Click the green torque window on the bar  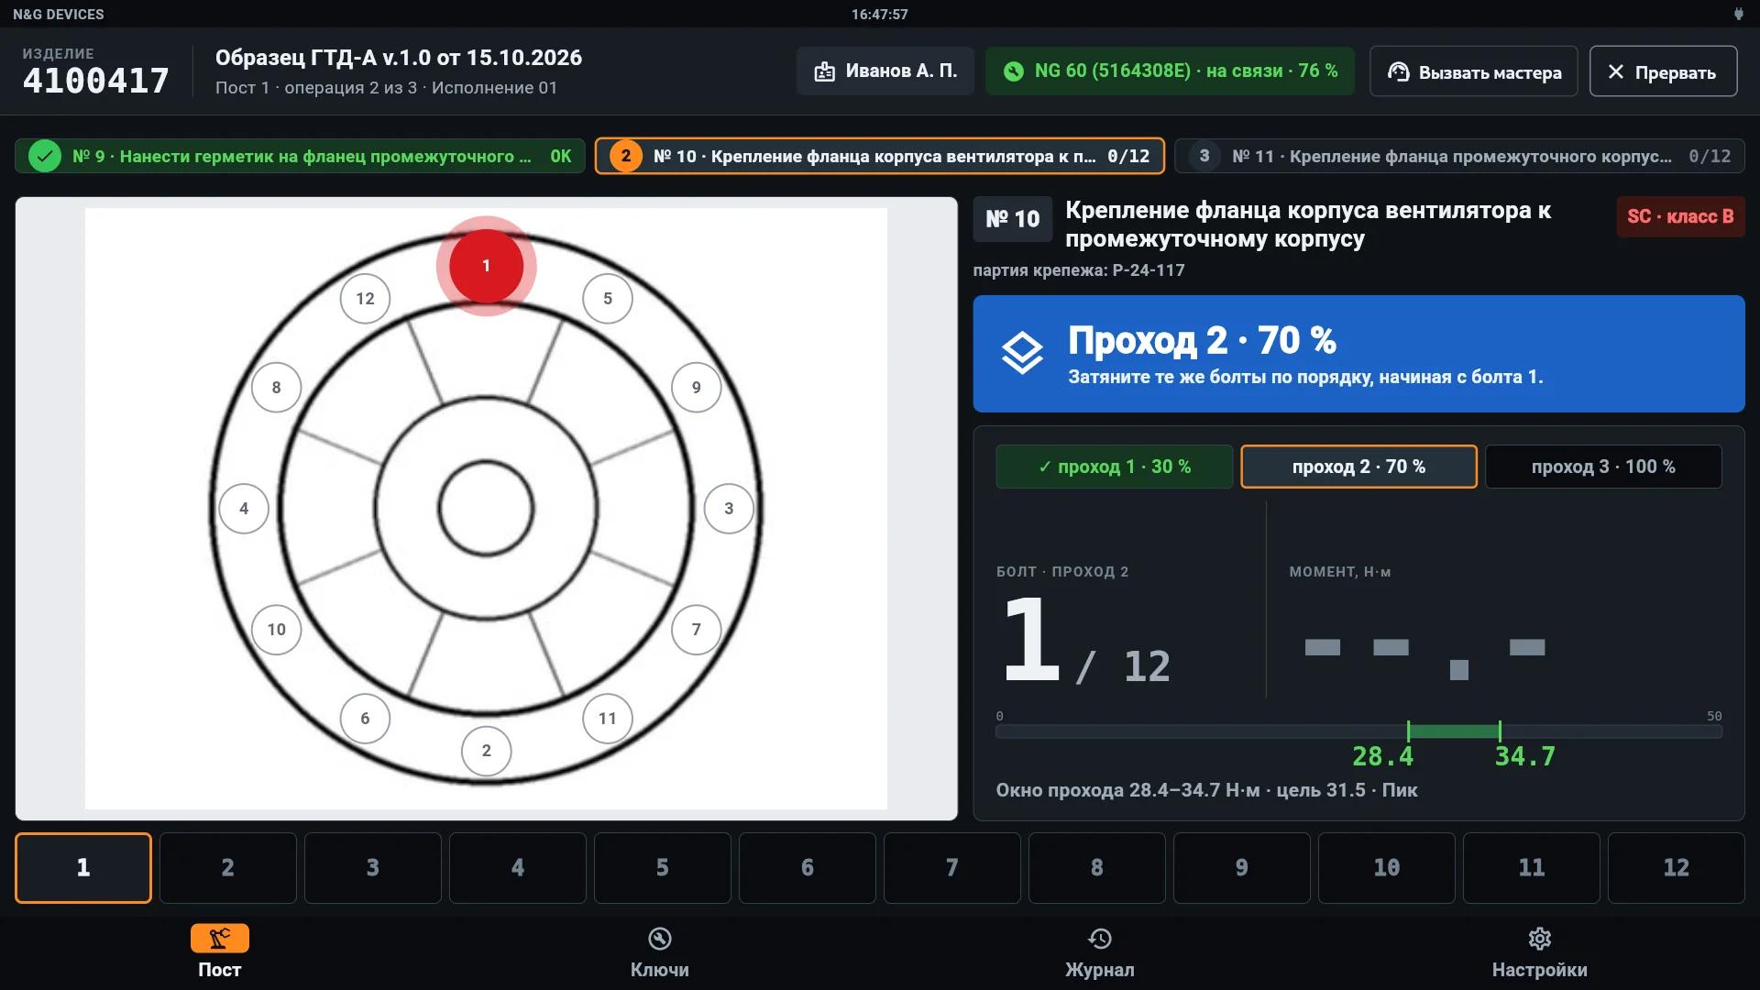pyautogui.click(x=1454, y=731)
